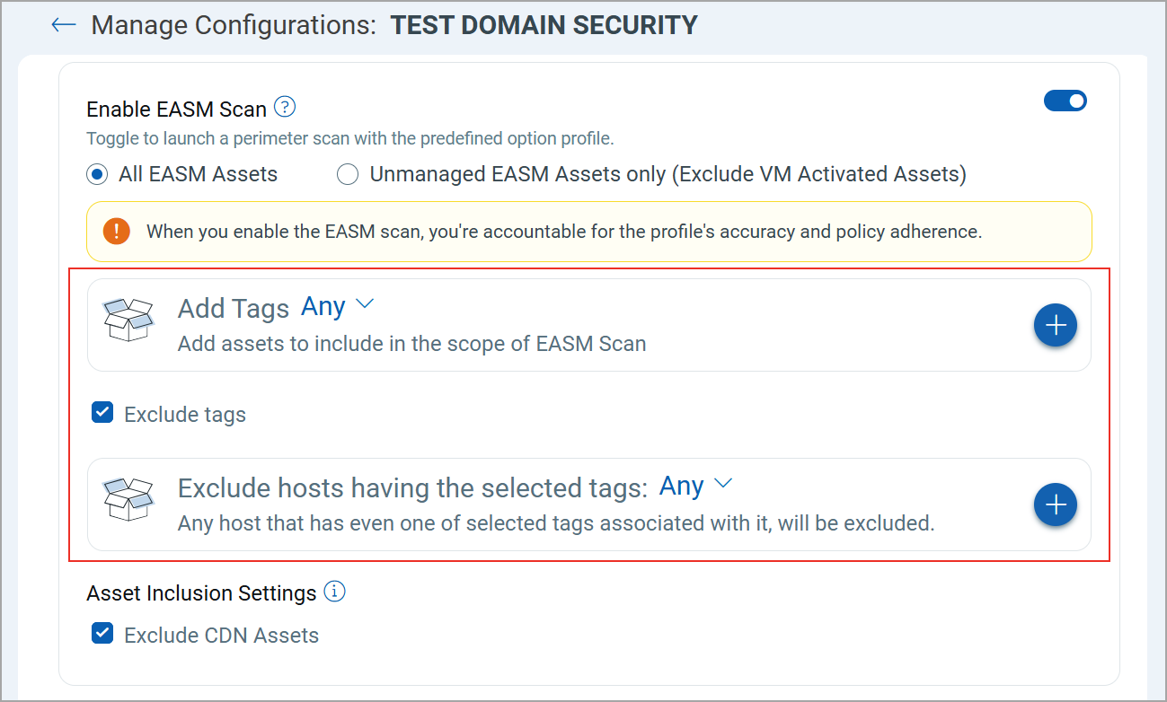Viewport: 1167px width, 702px height.
Task: Click the chevron arrow beside Add Tags Any
Action: pos(364,304)
